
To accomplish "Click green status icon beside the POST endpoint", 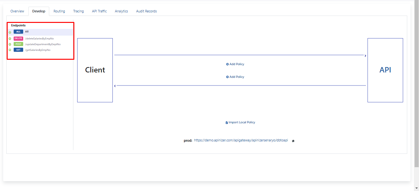I will pyautogui.click(x=10, y=44).
